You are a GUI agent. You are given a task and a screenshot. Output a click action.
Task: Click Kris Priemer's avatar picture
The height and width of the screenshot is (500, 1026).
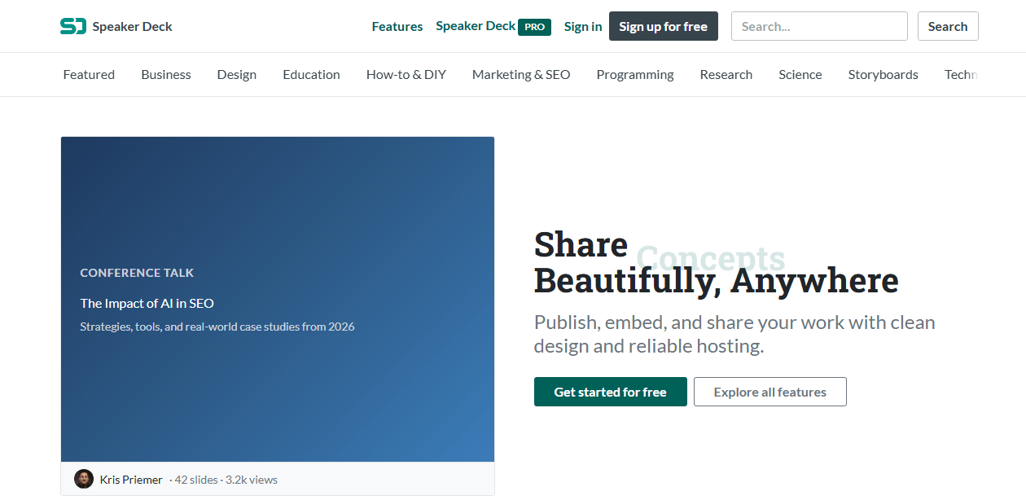click(x=84, y=479)
